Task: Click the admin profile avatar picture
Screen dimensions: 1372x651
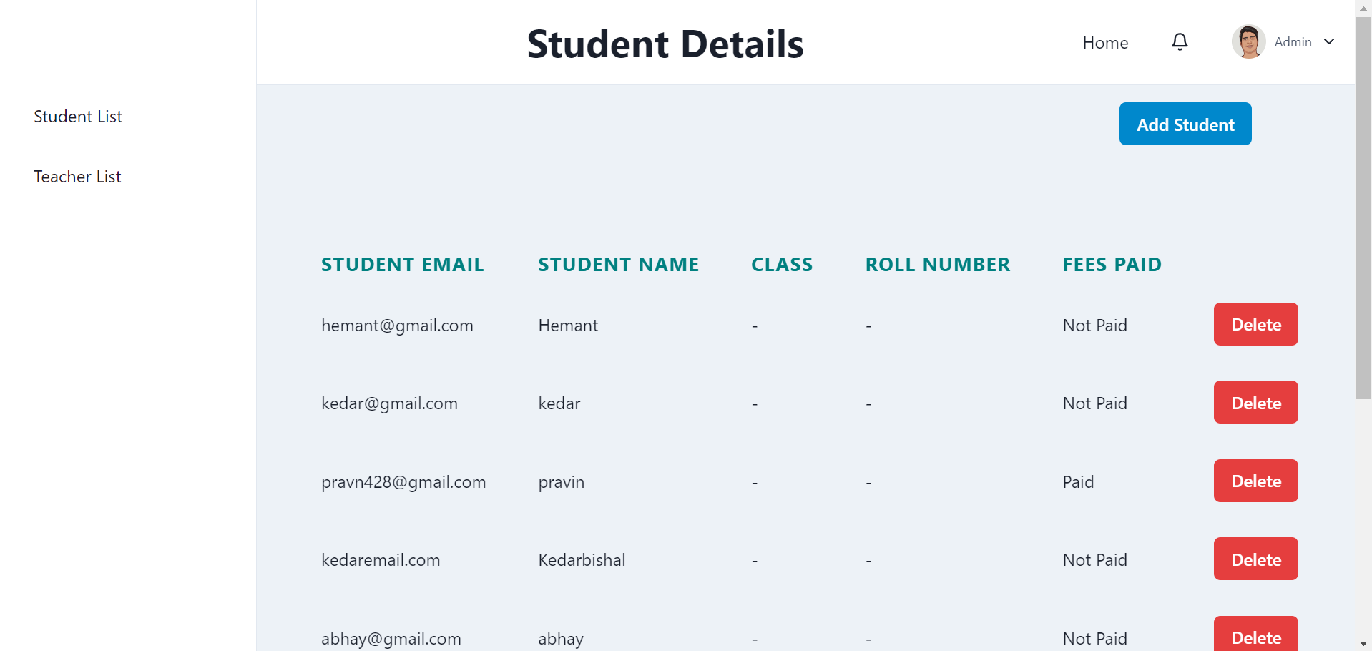Action: coord(1248,42)
